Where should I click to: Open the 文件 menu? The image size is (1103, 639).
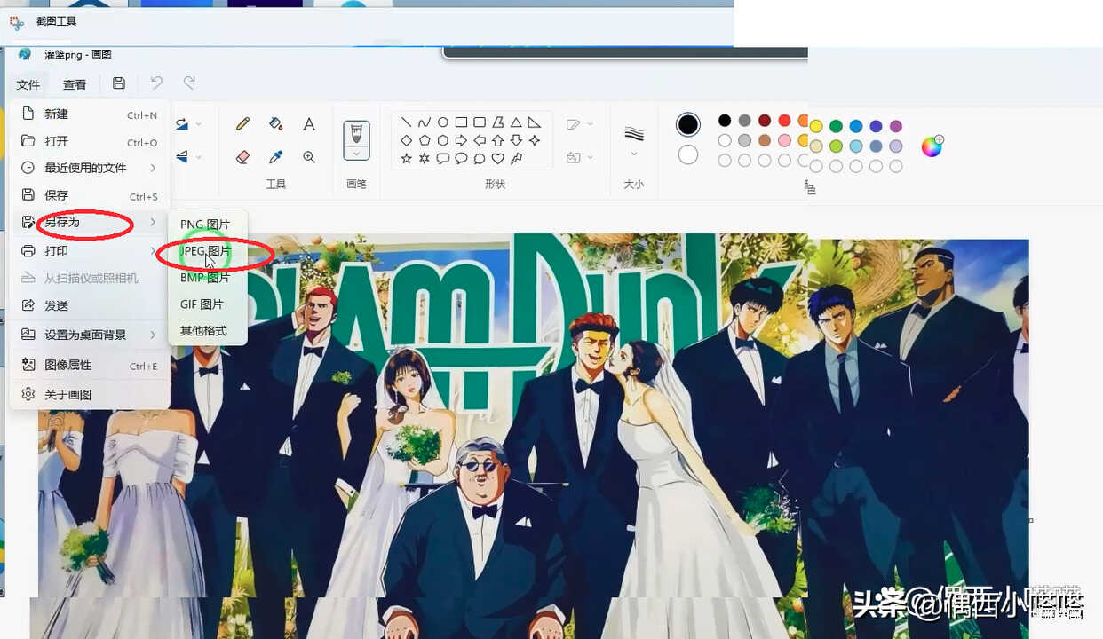click(x=28, y=84)
